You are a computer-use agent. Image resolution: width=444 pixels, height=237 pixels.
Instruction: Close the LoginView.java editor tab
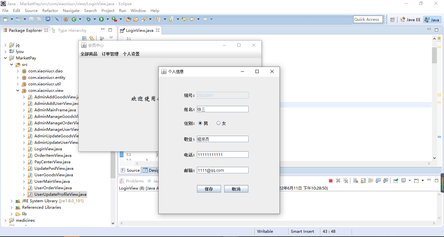click(158, 30)
